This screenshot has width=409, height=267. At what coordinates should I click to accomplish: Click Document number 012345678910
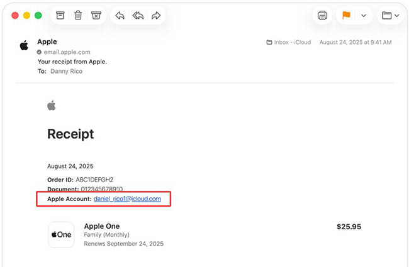[85, 189]
